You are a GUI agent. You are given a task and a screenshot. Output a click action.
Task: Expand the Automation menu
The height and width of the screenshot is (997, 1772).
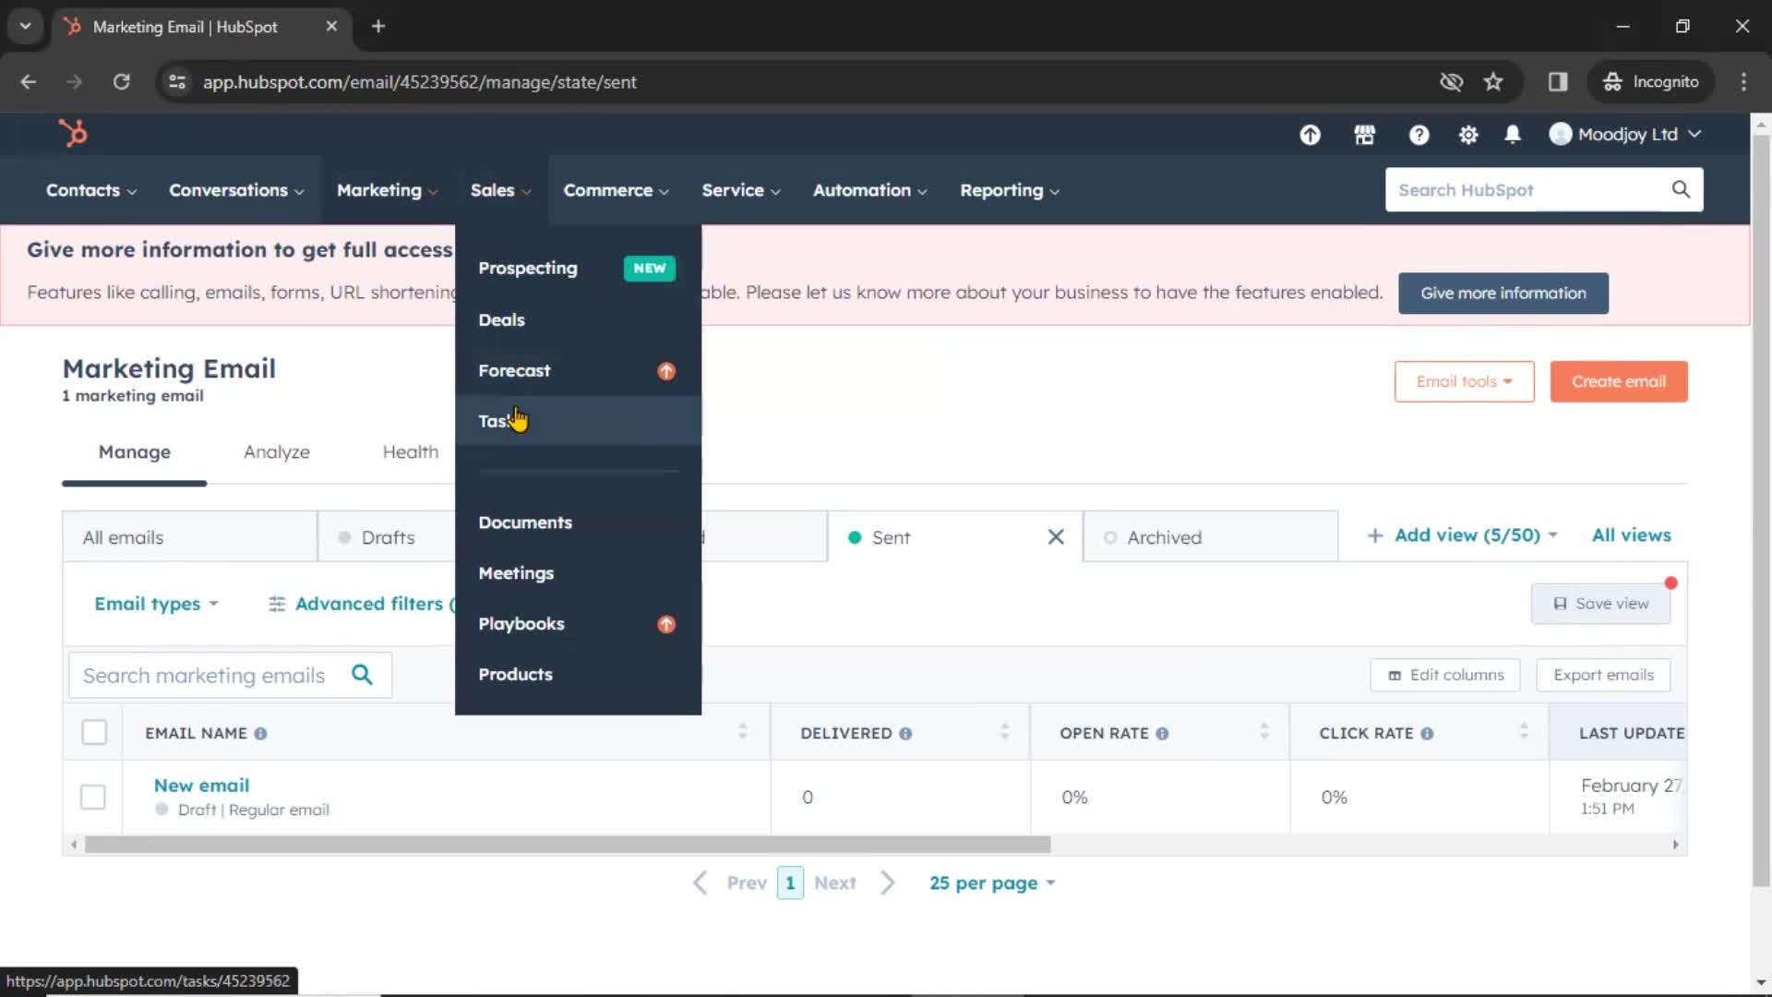[x=869, y=190]
